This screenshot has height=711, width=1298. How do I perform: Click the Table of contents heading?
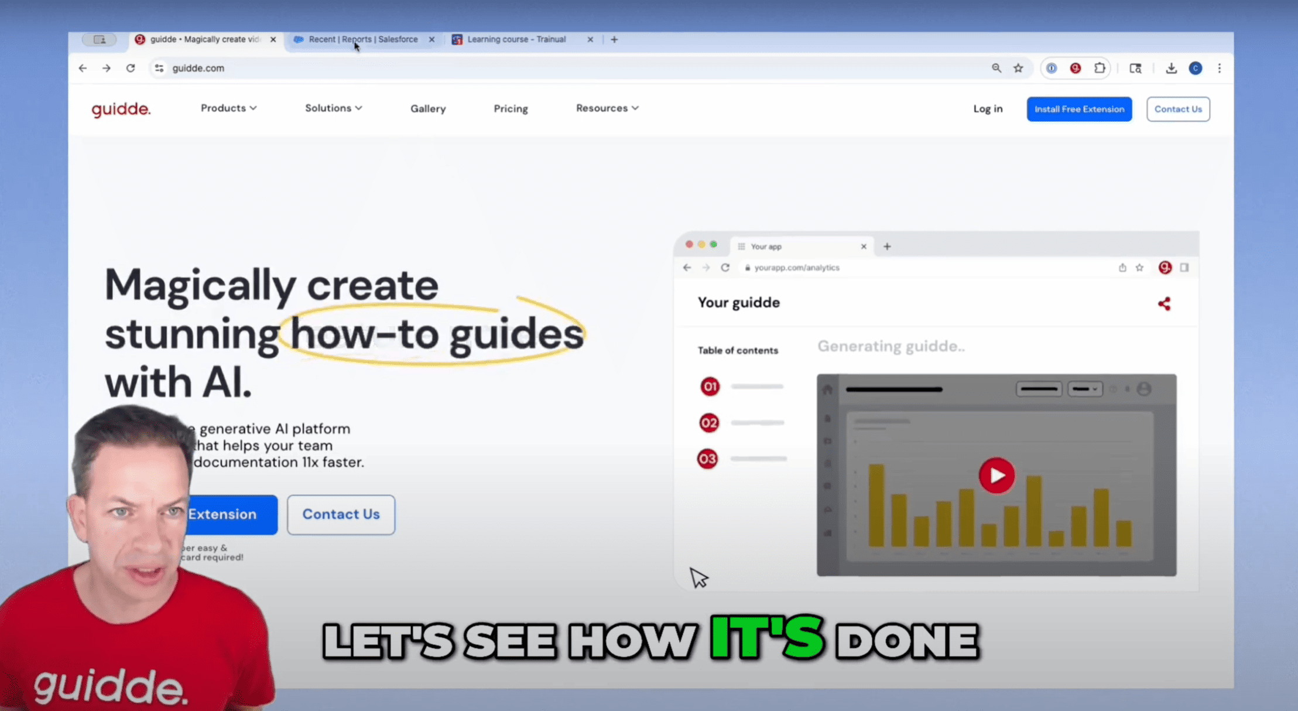coord(738,350)
